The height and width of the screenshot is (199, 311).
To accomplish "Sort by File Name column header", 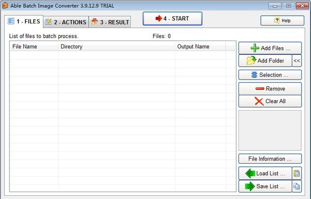I will pos(34,47).
